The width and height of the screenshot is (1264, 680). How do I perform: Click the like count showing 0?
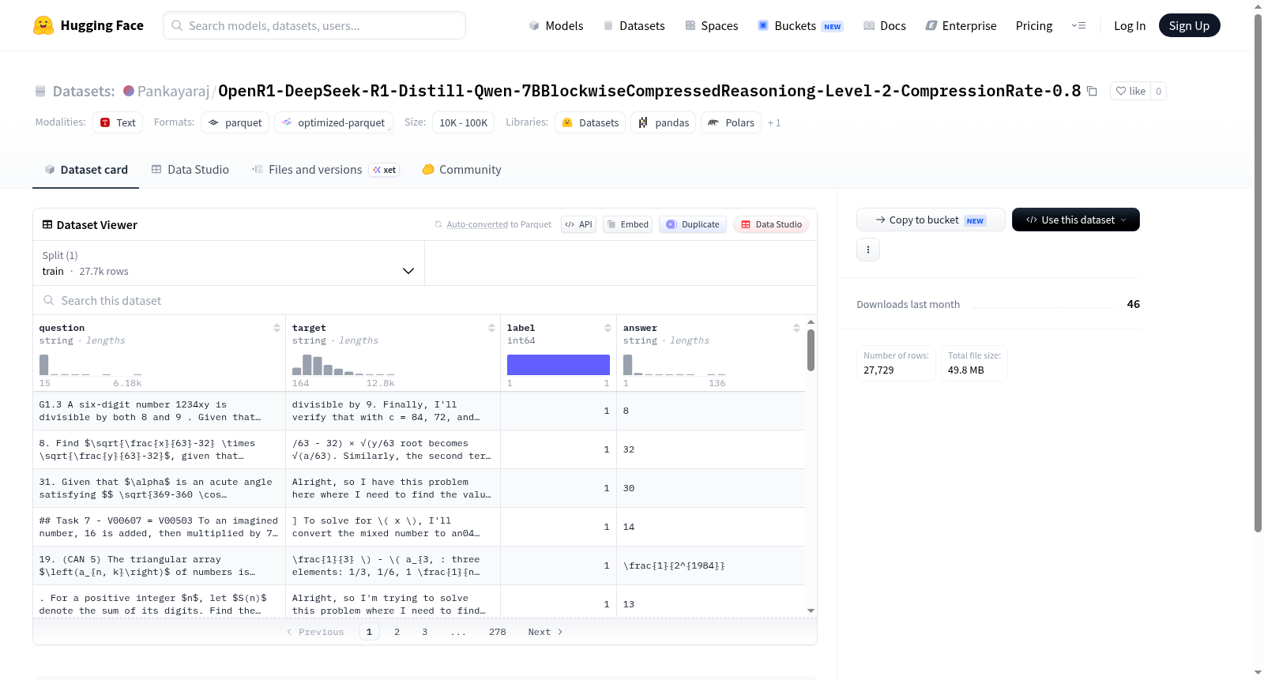click(x=1158, y=91)
